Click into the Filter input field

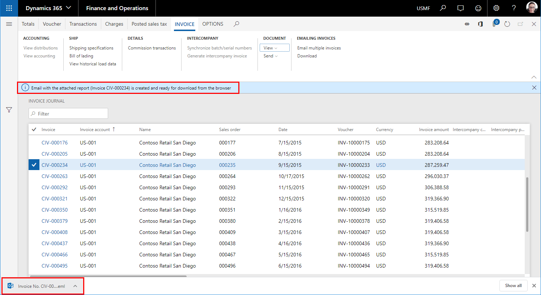(x=68, y=113)
